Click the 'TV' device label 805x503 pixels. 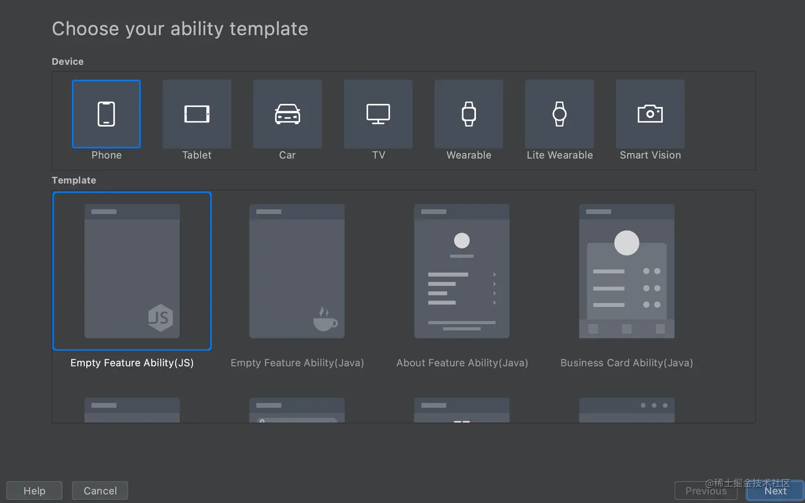click(379, 155)
